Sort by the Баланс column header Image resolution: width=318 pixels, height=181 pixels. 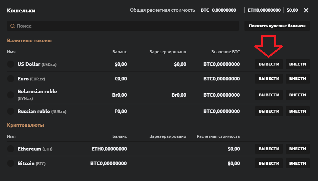(120, 52)
